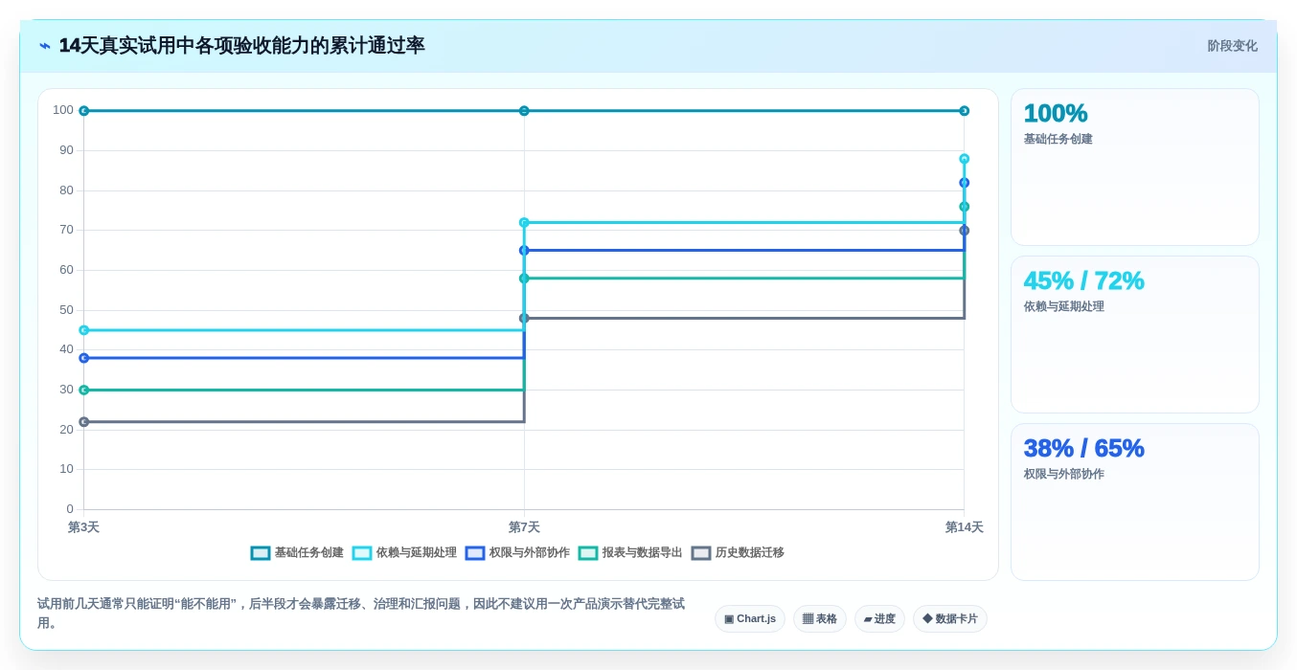Click the 报表与数据导出 data point at 第3天
The image size is (1297, 670).
click(x=83, y=390)
